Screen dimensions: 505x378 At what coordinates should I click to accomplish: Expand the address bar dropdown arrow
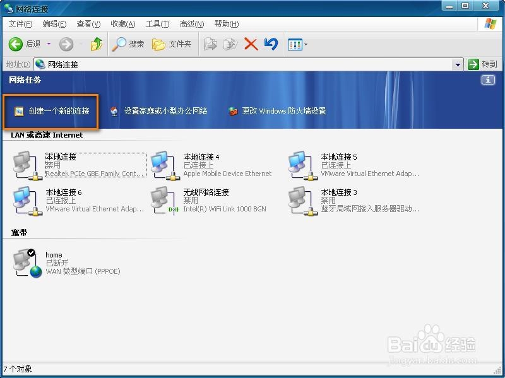(458, 65)
